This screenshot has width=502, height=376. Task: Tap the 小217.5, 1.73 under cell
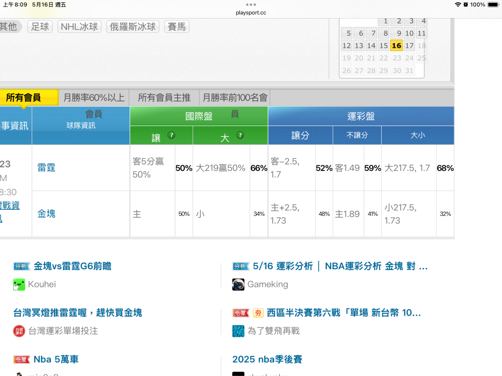click(x=409, y=214)
